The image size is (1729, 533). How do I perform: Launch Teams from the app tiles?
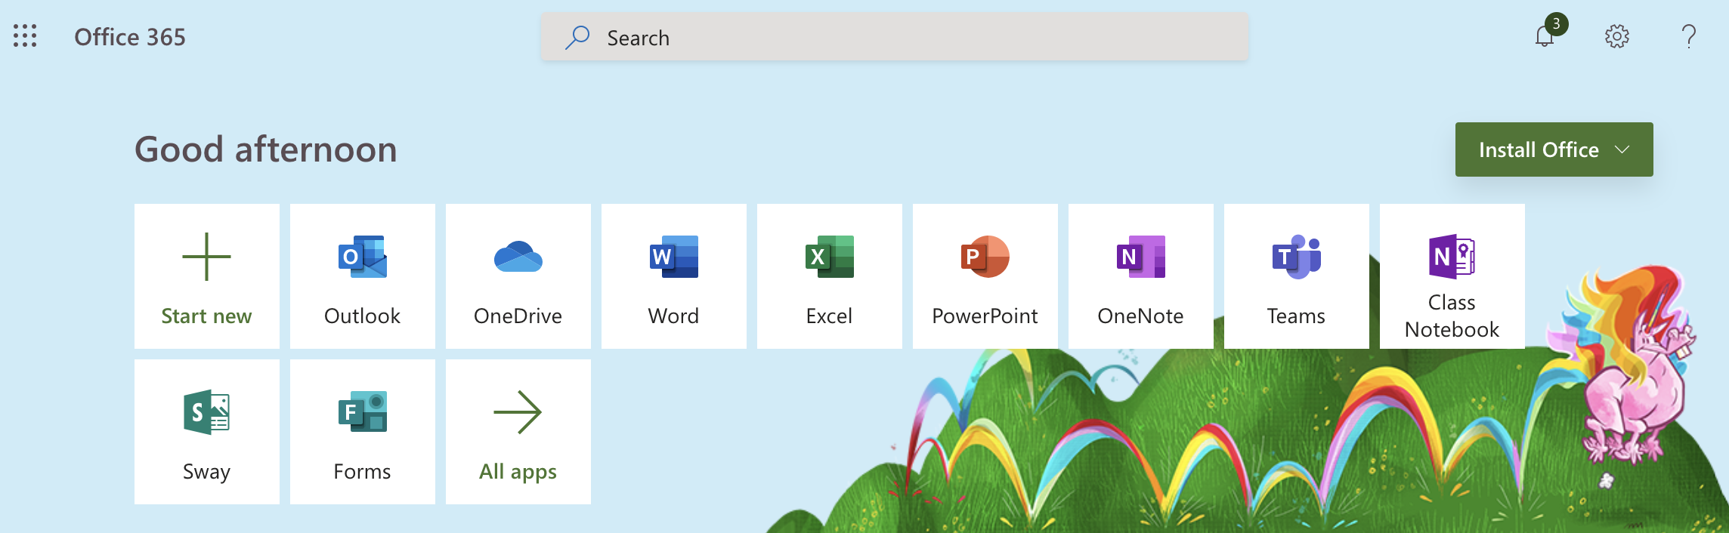pyautogui.click(x=1297, y=276)
